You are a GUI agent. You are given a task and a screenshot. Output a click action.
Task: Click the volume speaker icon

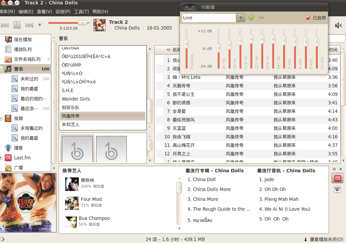[x=338, y=25]
